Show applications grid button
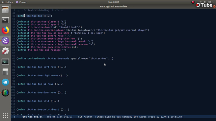 (x=5, y=116)
